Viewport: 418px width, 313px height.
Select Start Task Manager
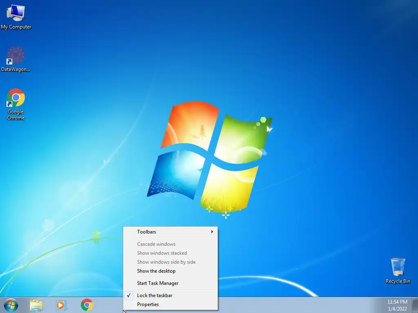pos(171,283)
